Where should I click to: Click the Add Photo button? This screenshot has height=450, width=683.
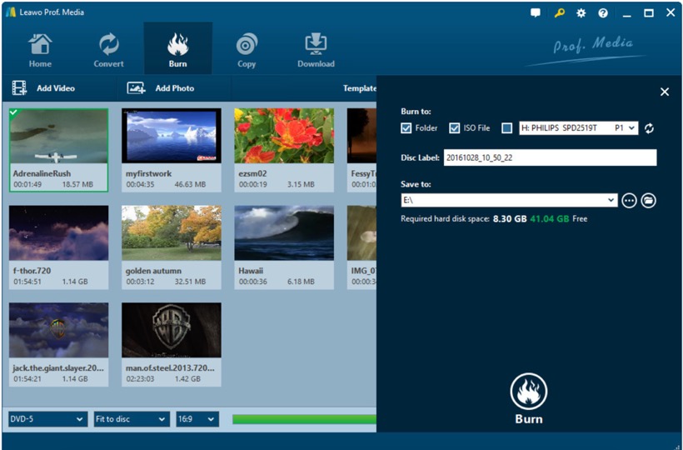click(x=161, y=88)
